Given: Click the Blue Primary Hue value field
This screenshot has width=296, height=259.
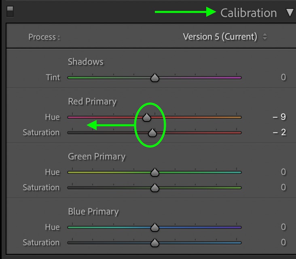Looking at the screenshot, I should [283, 227].
